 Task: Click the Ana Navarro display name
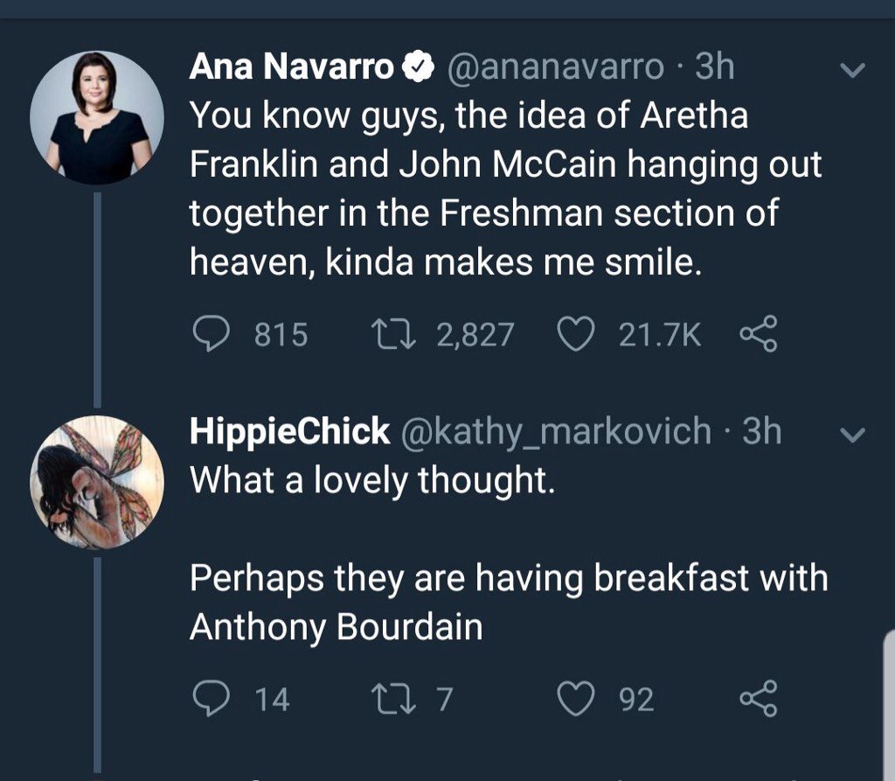click(x=291, y=68)
